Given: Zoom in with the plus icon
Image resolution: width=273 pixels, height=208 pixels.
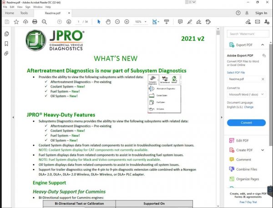Looking at the screenshot, I should [x=127, y=22].
